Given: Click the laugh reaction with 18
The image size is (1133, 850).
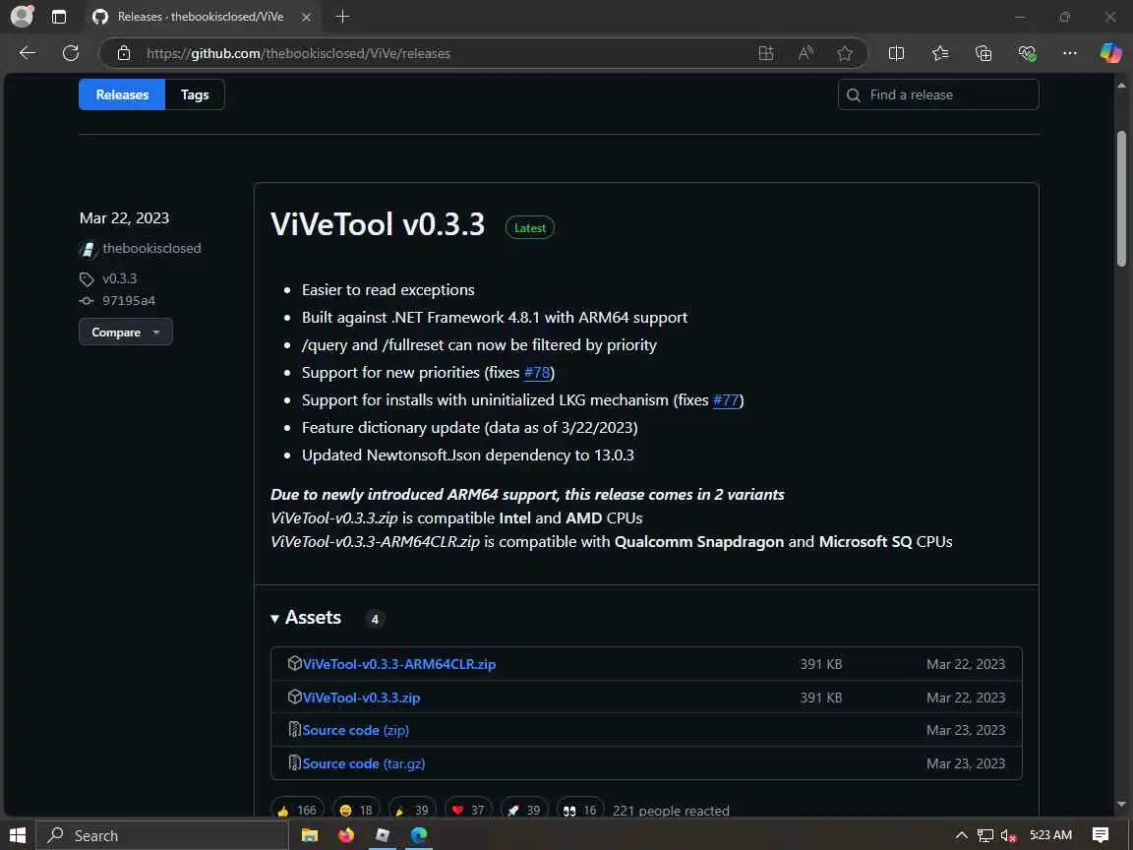Looking at the screenshot, I should tap(355, 810).
